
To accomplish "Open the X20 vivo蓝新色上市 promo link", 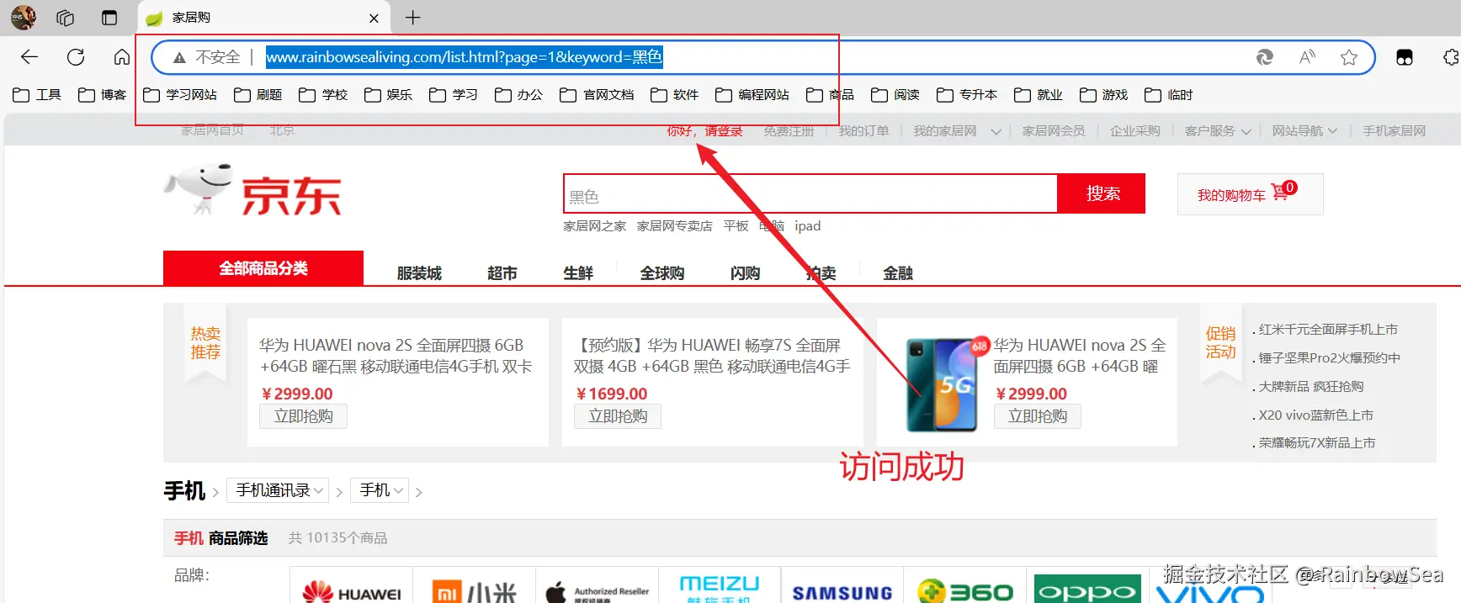I will coord(1315,415).
